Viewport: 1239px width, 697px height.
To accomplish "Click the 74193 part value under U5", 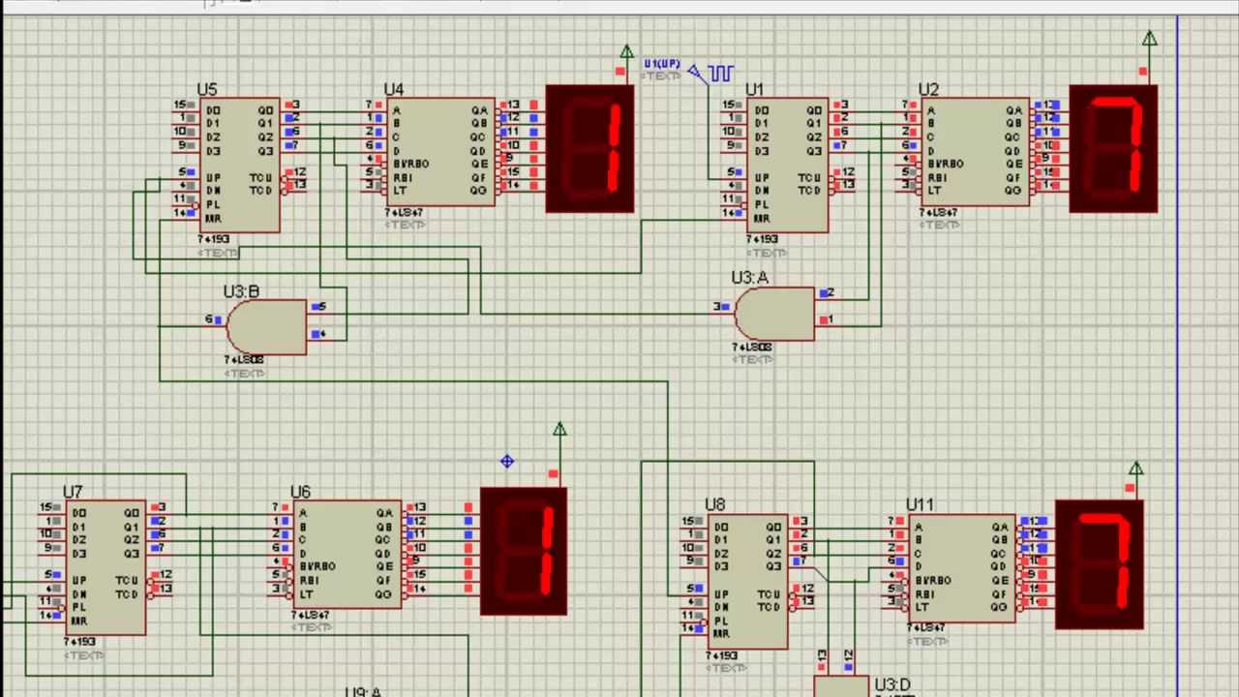I will (214, 239).
